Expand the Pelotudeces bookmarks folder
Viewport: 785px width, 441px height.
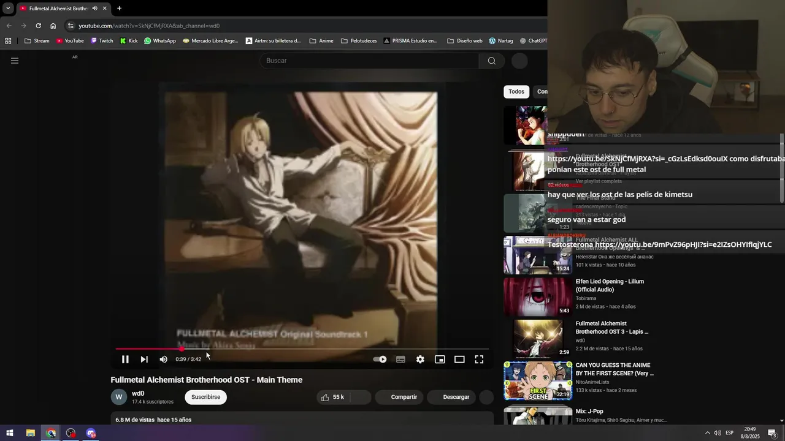click(359, 41)
